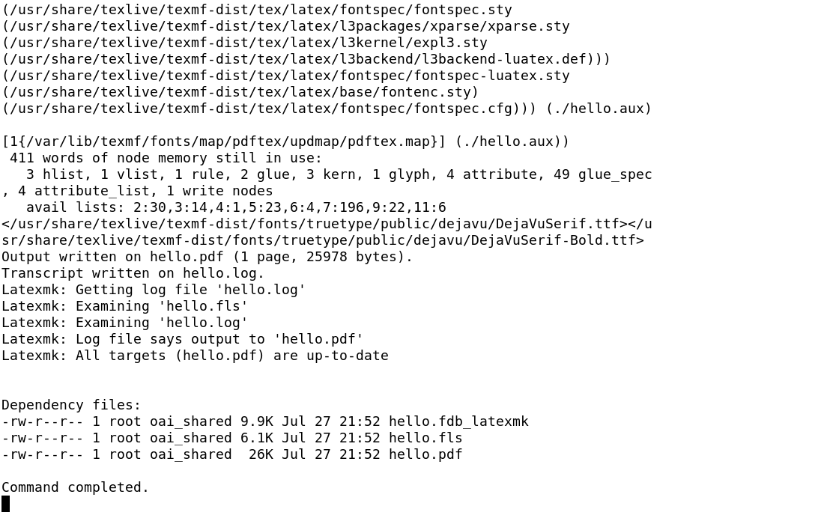The image size is (824, 524).
Task: Click the 'Dependency files:' heading
Action: tap(71, 405)
